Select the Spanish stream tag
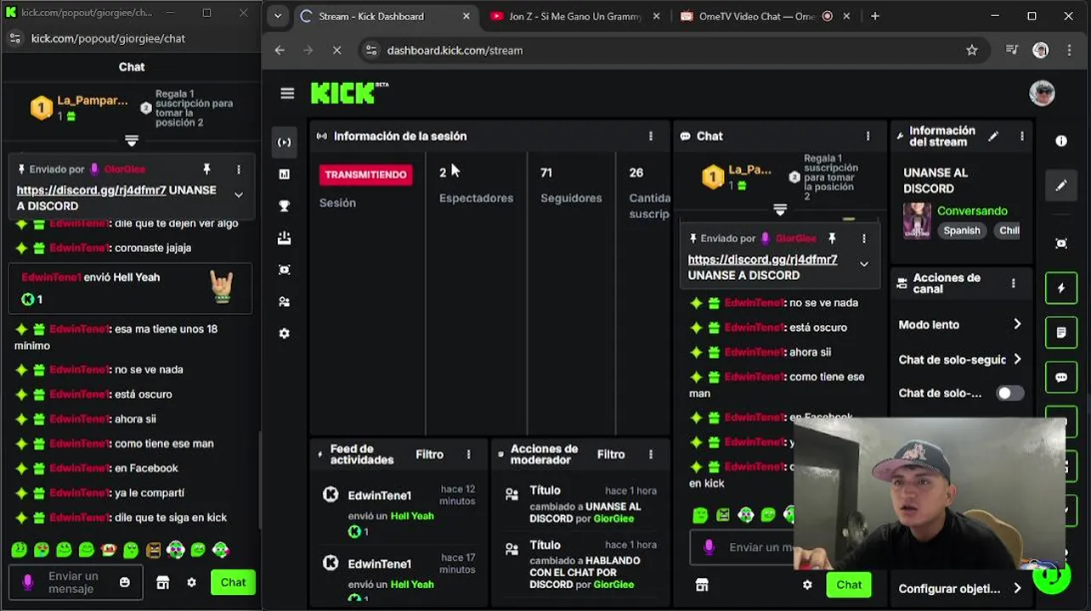The height and width of the screenshot is (611, 1091). click(x=962, y=231)
